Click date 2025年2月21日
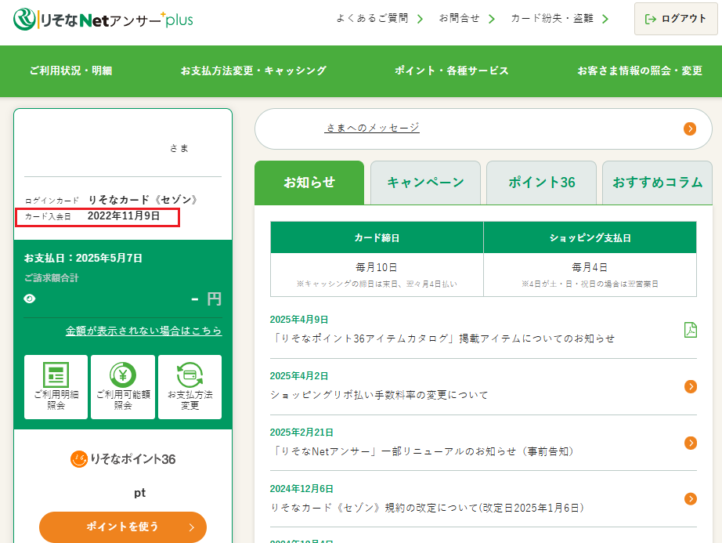Image resolution: width=722 pixels, height=543 pixels. (x=301, y=433)
